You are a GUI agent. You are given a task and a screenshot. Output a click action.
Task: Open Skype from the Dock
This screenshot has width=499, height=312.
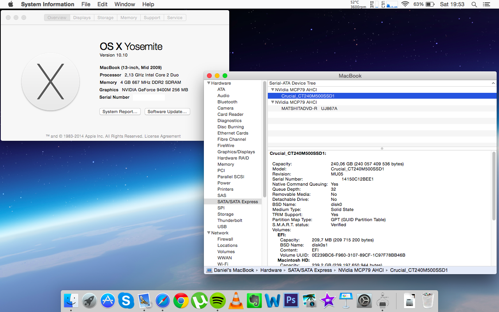click(x=126, y=300)
